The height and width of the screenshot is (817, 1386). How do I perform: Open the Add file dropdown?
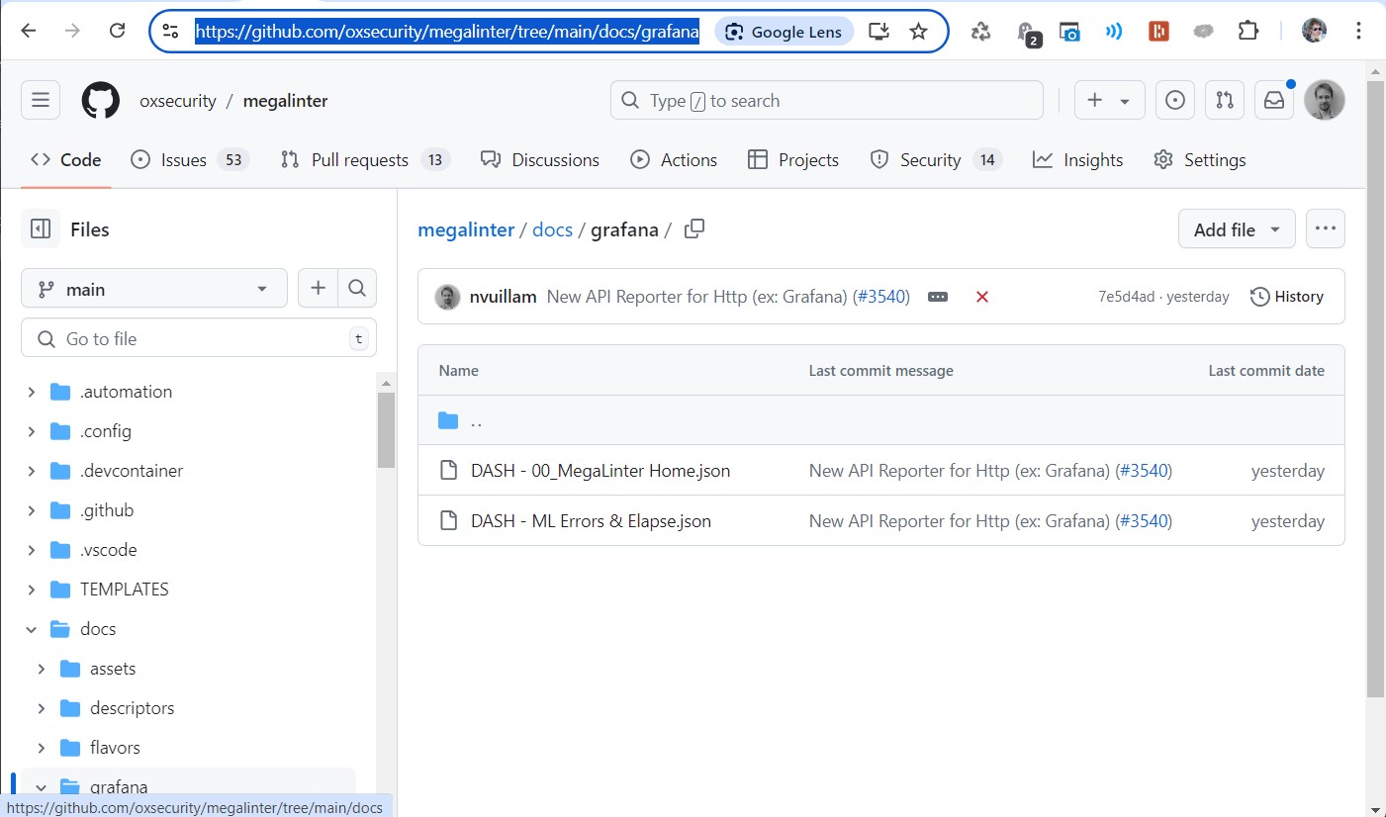pyautogui.click(x=1236, y=229)
